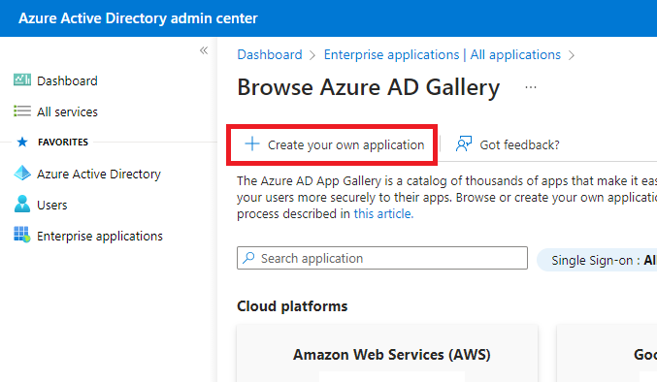Open the Enterprise applications | All applications breadcrumb
657x382 pixels.
(x=443, y=55)
